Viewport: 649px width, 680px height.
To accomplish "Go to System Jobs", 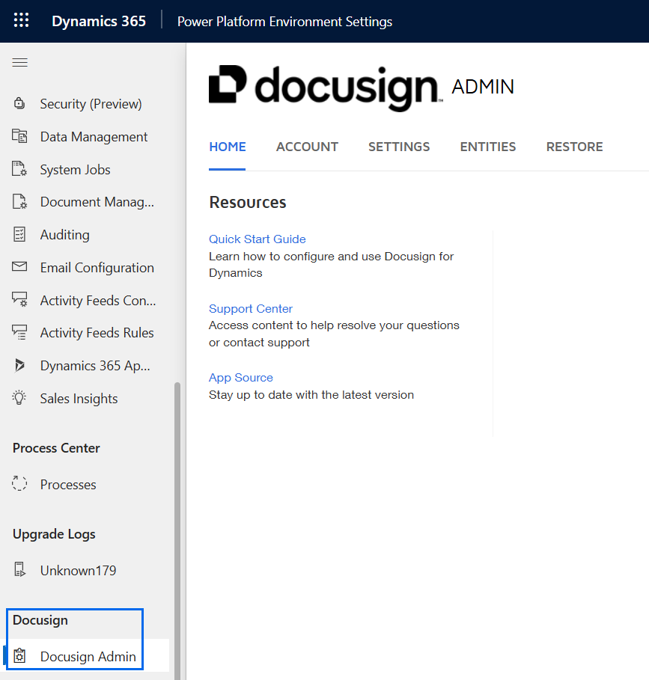I will tap(75, 170).
